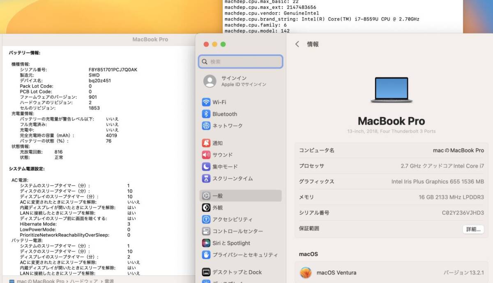Click memory value 16 GB 2133 MHz LPDDR3

pos(452,197)
